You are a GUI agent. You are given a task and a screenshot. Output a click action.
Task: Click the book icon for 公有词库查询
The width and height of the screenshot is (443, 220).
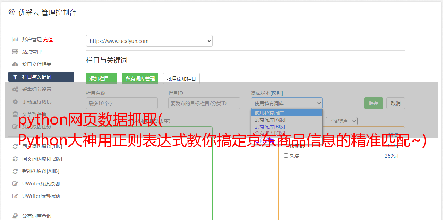pos(15,216)
